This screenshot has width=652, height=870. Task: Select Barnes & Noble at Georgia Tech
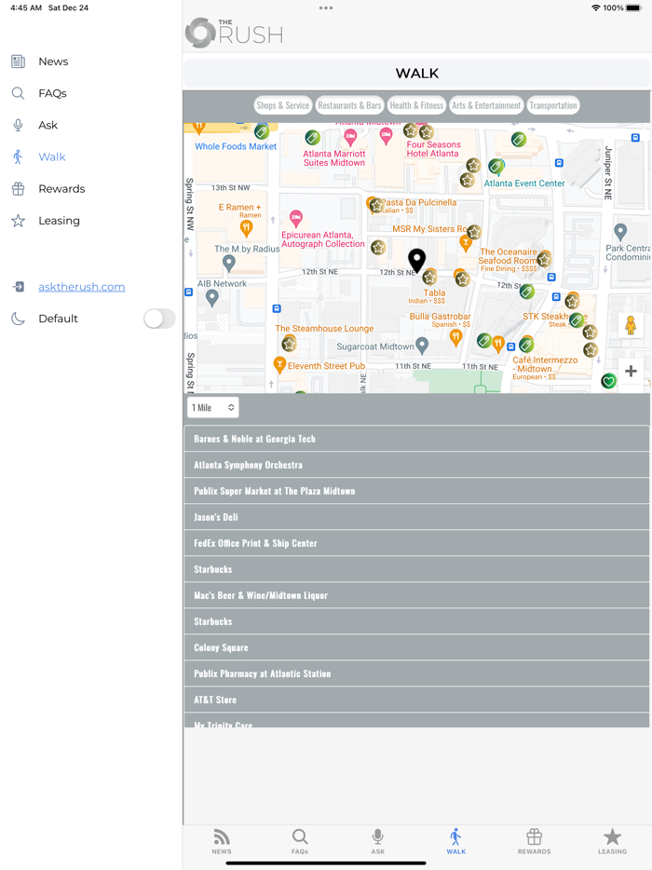pos(416,439)
